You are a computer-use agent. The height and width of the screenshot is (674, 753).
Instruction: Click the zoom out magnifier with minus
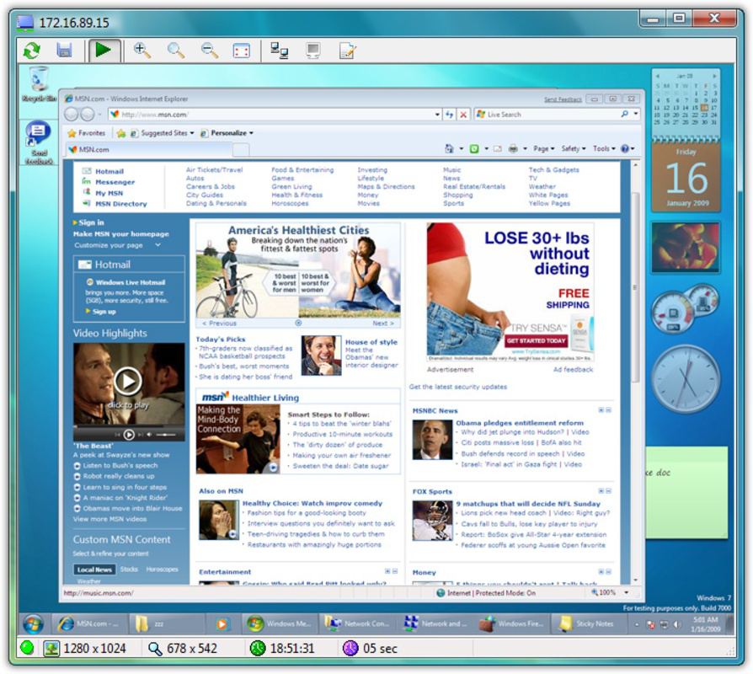(209, 50)
